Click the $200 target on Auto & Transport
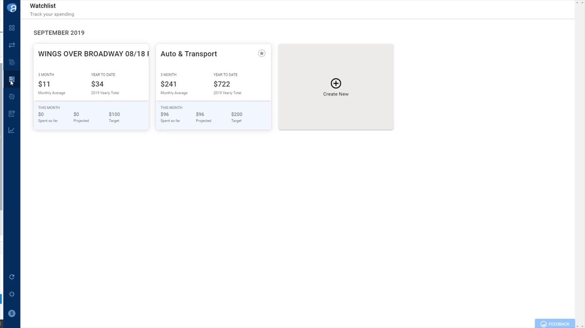The image size is (585, 328). (236, 114)
